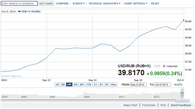Click the timeline range slider handle

(182, 93)
